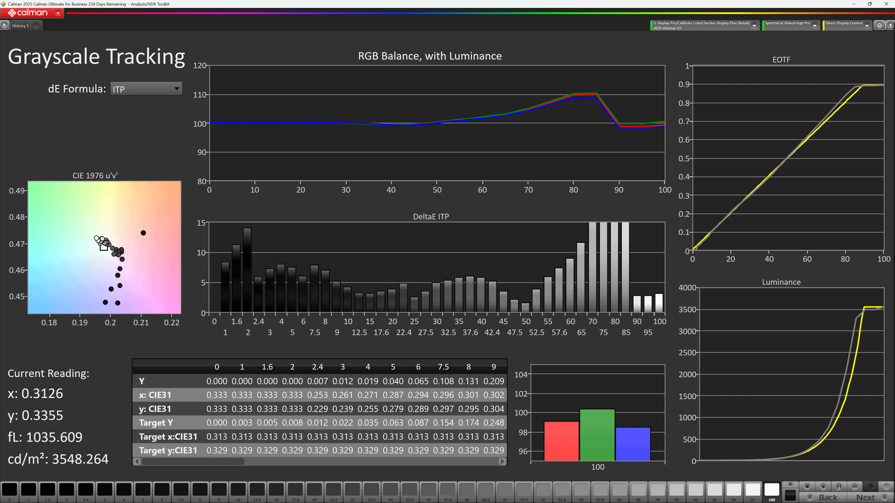Collapse the side panel with the left arrow
This screenshot has width=895, height=503.
pos(890,25)
